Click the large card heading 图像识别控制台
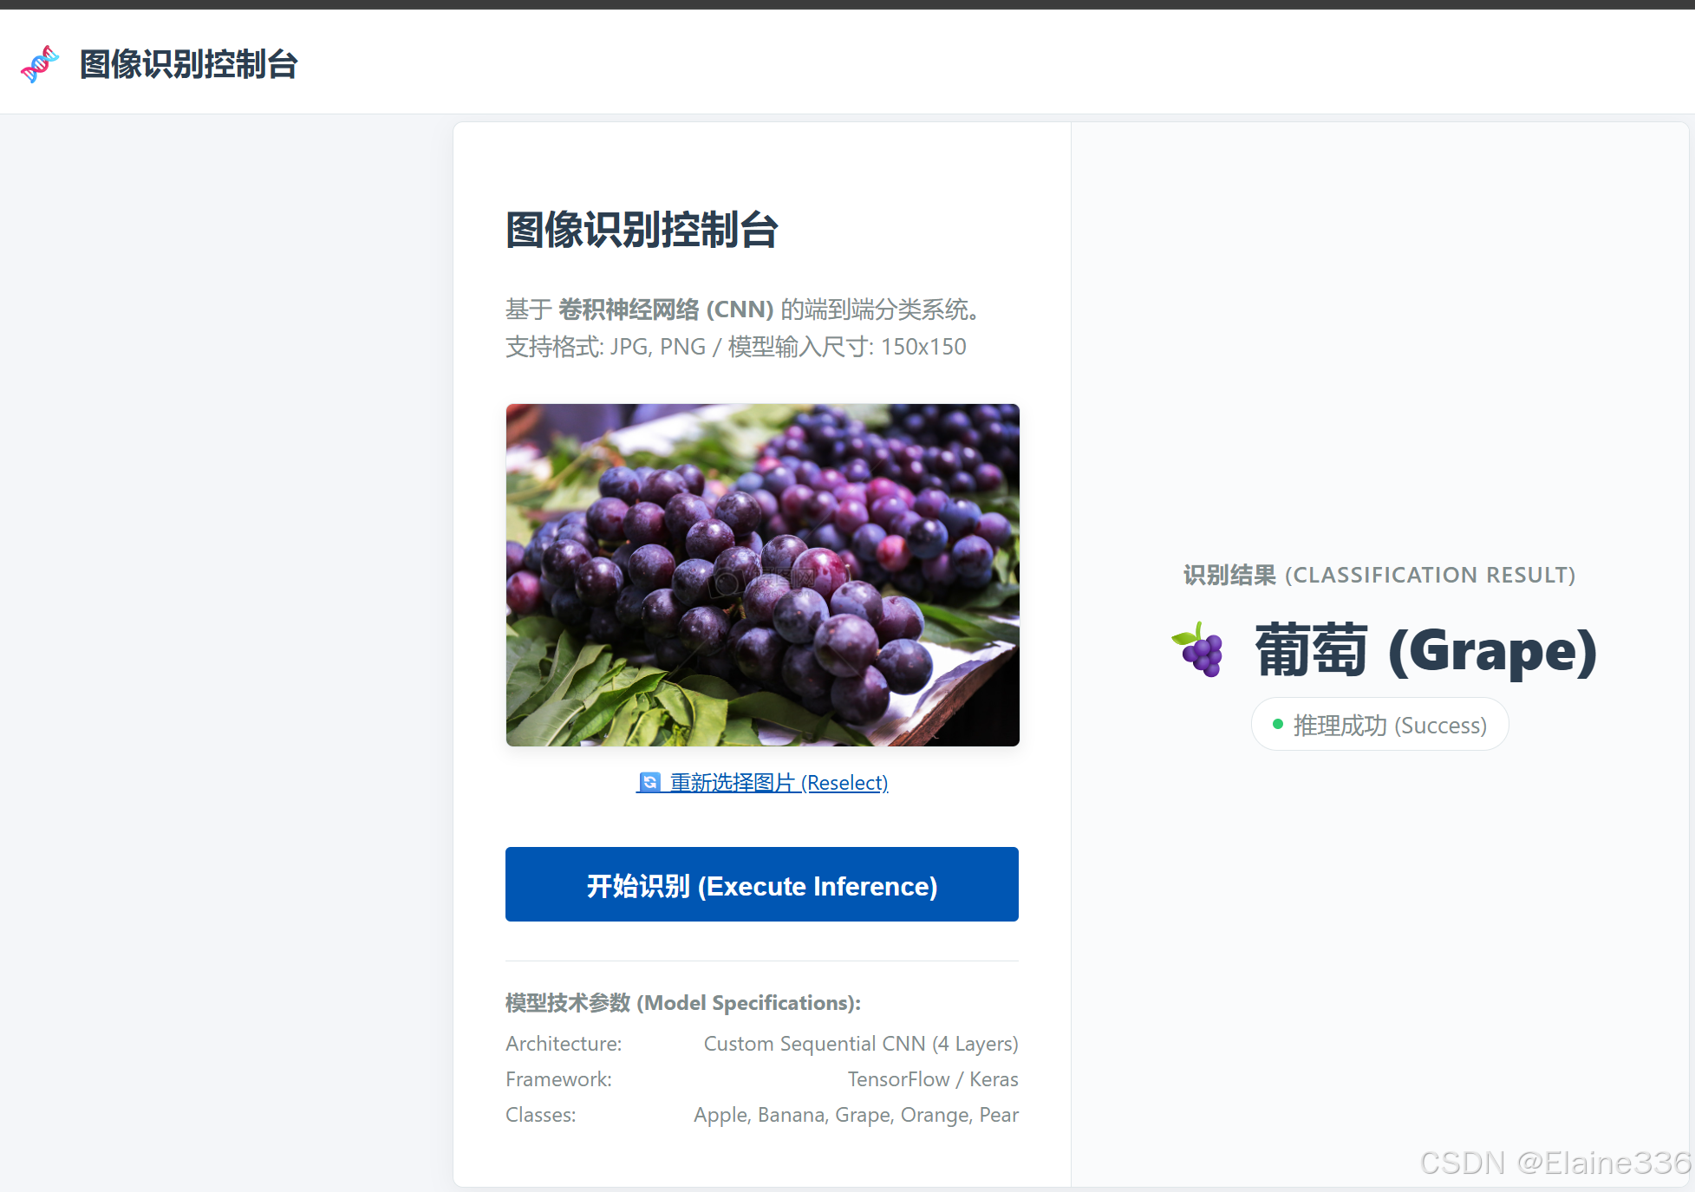This screenshot has width=1695, height=1192. click(642, 231)
